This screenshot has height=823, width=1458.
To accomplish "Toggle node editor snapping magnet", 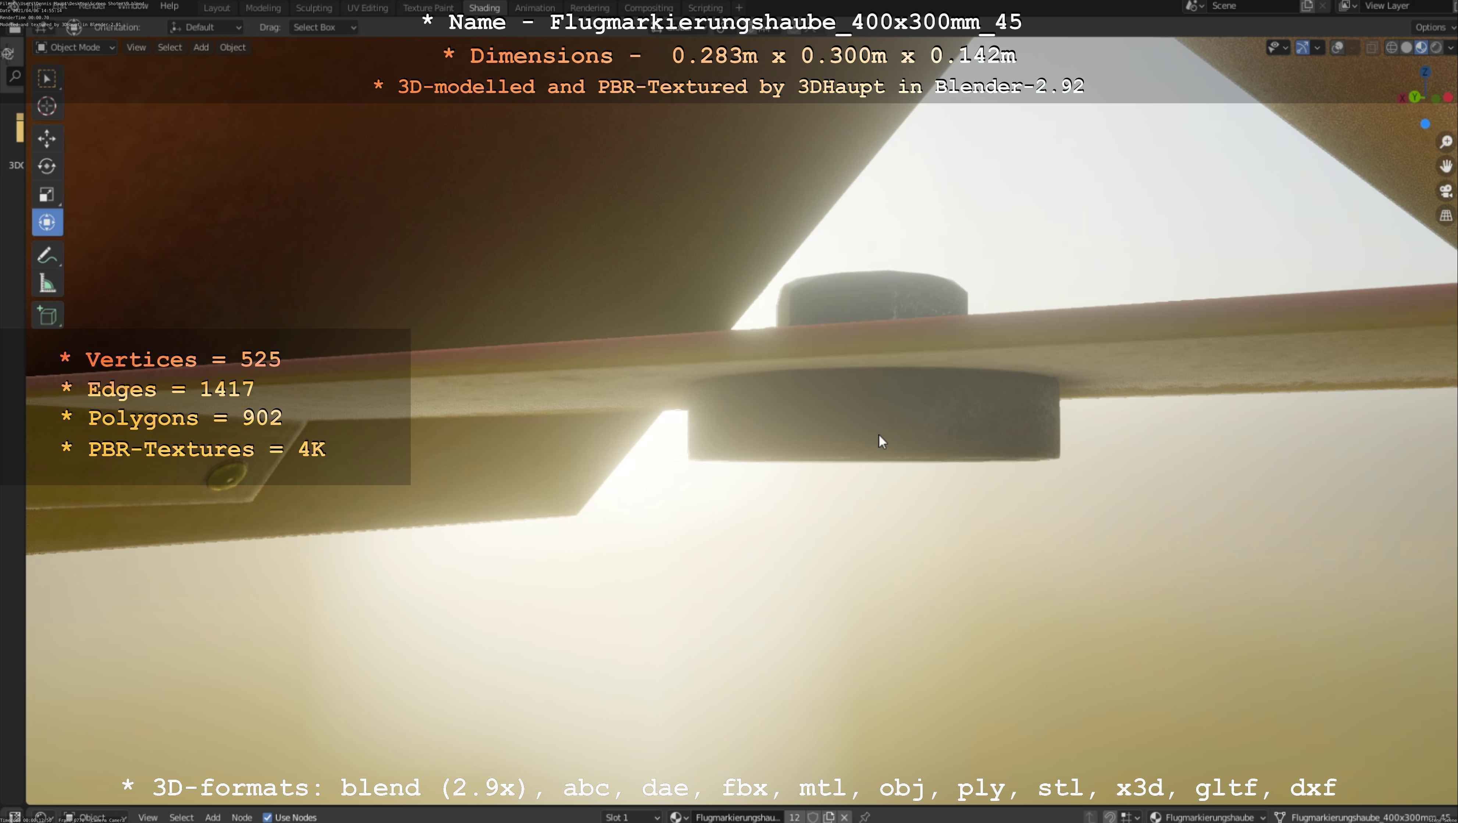I will [x=1110, y=817].
